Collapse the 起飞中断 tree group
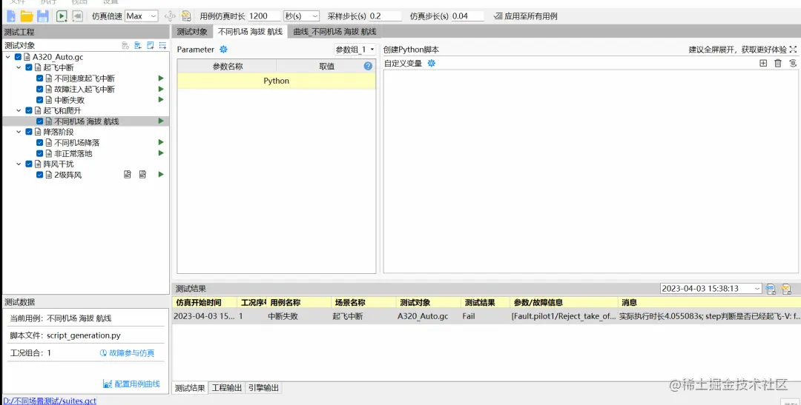The height and width of the screenshot is (405, 801). coord(19,68)
